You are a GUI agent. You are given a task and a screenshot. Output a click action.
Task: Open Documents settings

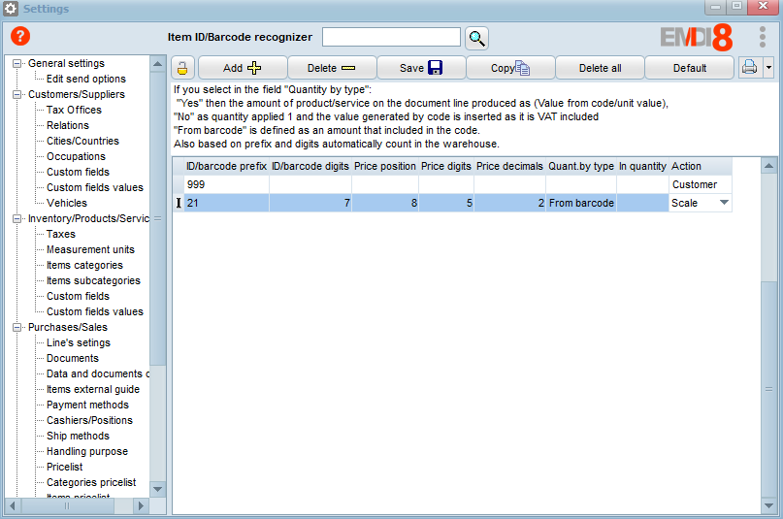(x=73, y=358)
